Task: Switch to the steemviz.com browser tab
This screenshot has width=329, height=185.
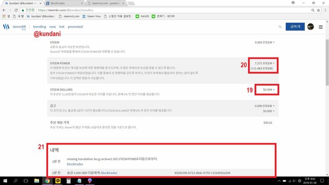Action: click(x=106, y=3)
